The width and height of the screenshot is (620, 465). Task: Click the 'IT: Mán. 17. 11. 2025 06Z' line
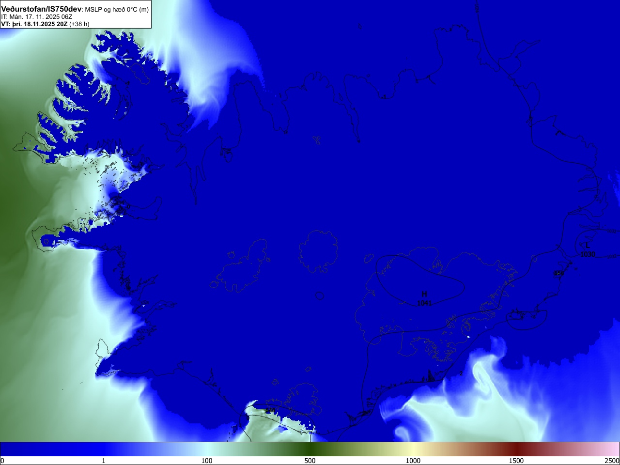pos(37,17)
